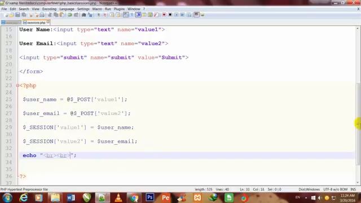The width and height of the screenshot is (361, 203).
Task: Toggle synchronize vertical scrolling icon
Action: coord(112,15)
